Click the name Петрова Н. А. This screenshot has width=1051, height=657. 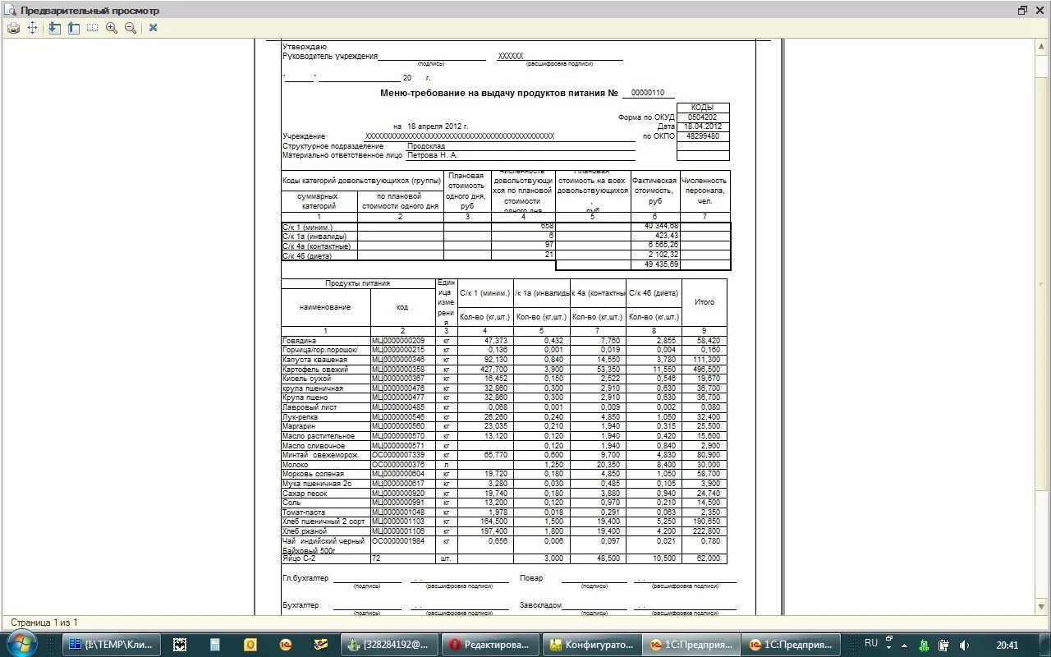(x=433, y=155)
